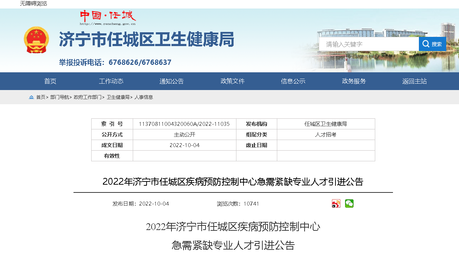Click the 废止日期 label cell
Viewport: 459px width, 263px height.
[x=257, y=145]
